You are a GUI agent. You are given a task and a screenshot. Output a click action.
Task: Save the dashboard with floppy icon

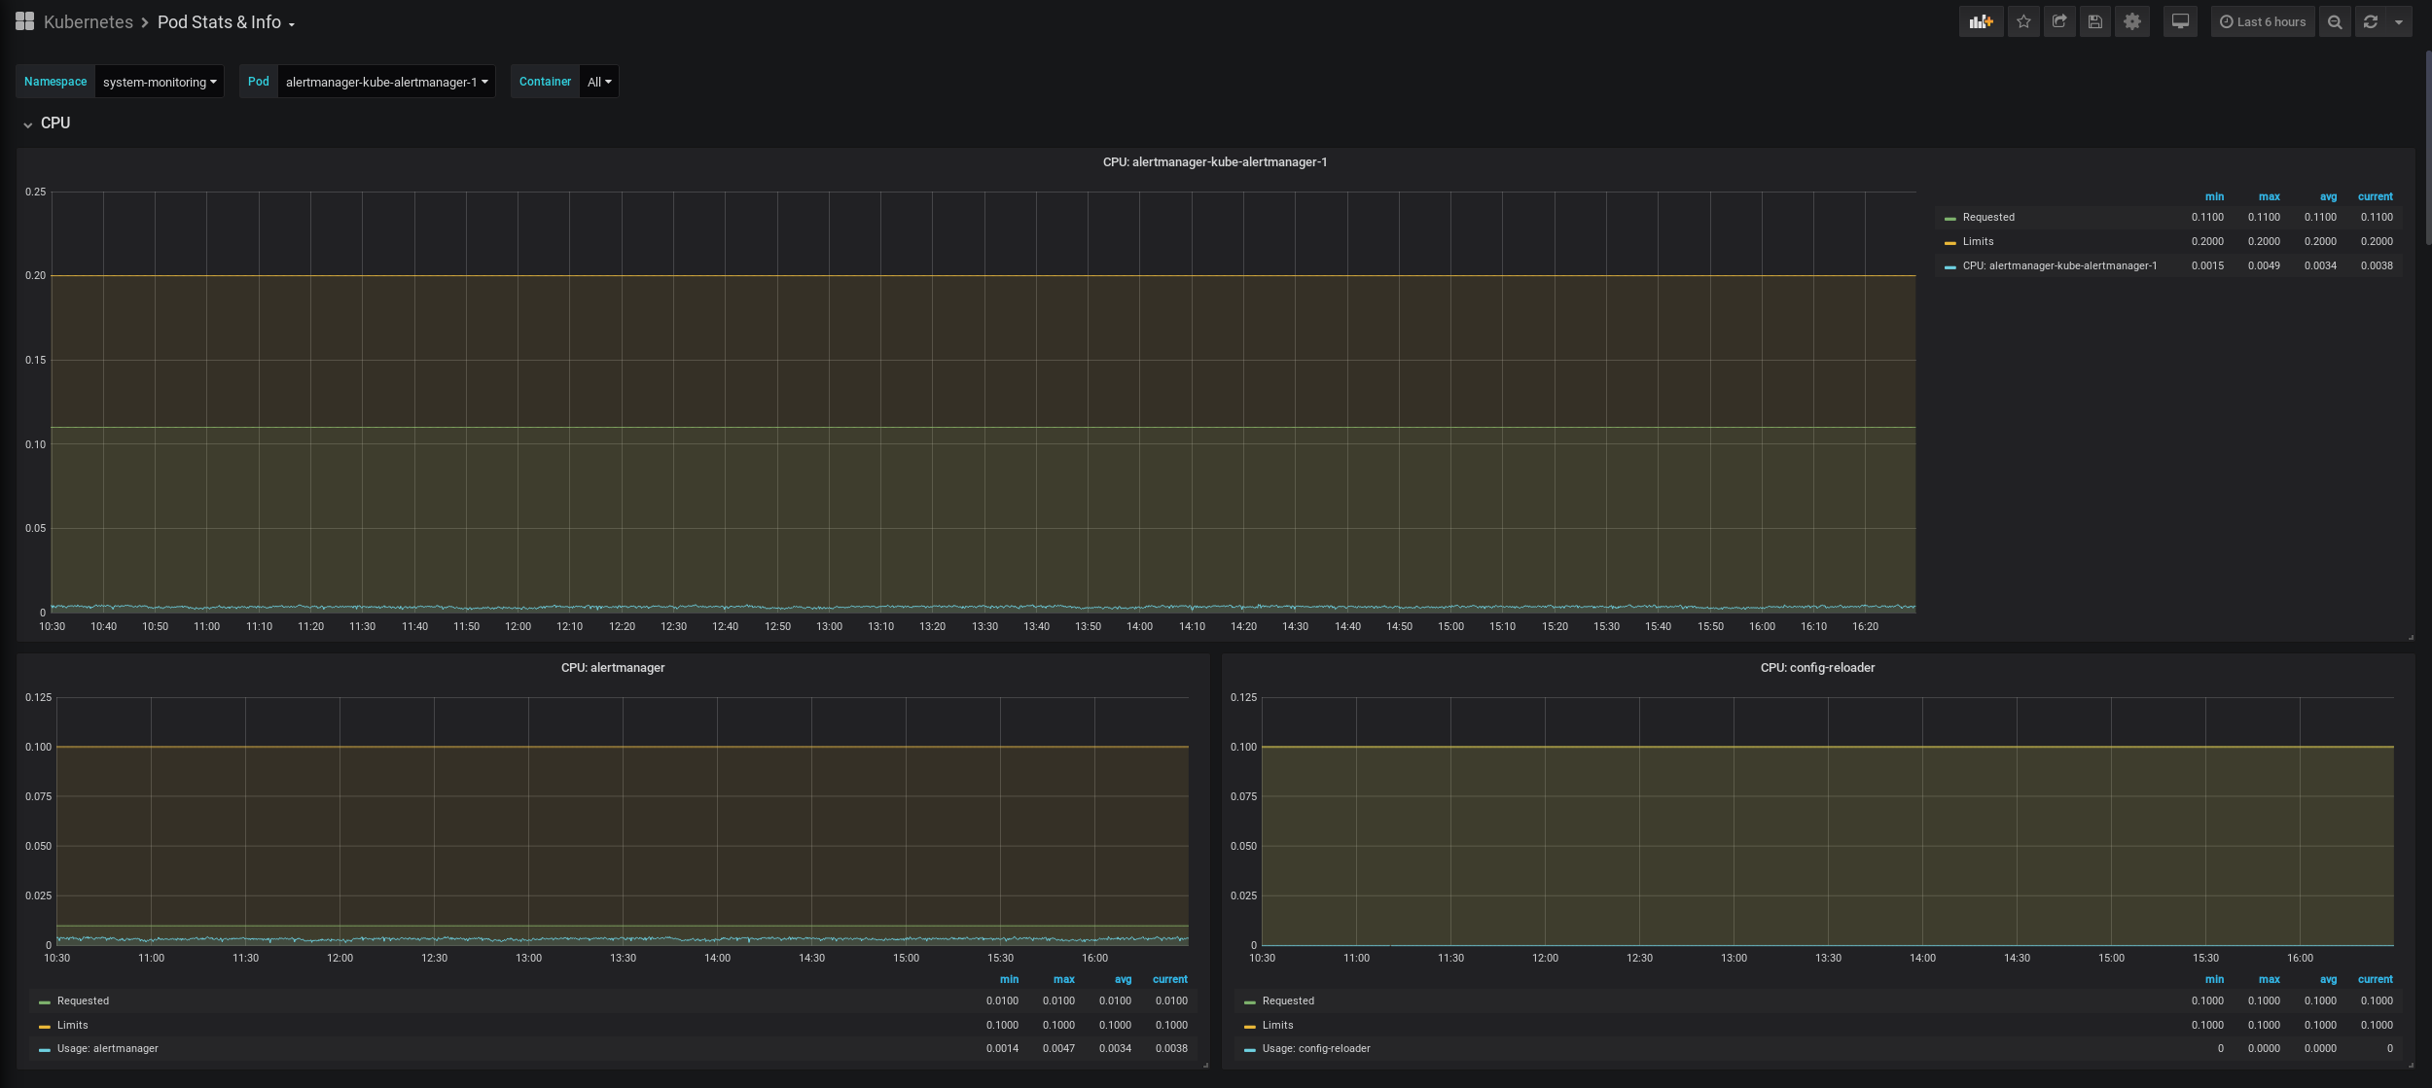(2095, 21)
